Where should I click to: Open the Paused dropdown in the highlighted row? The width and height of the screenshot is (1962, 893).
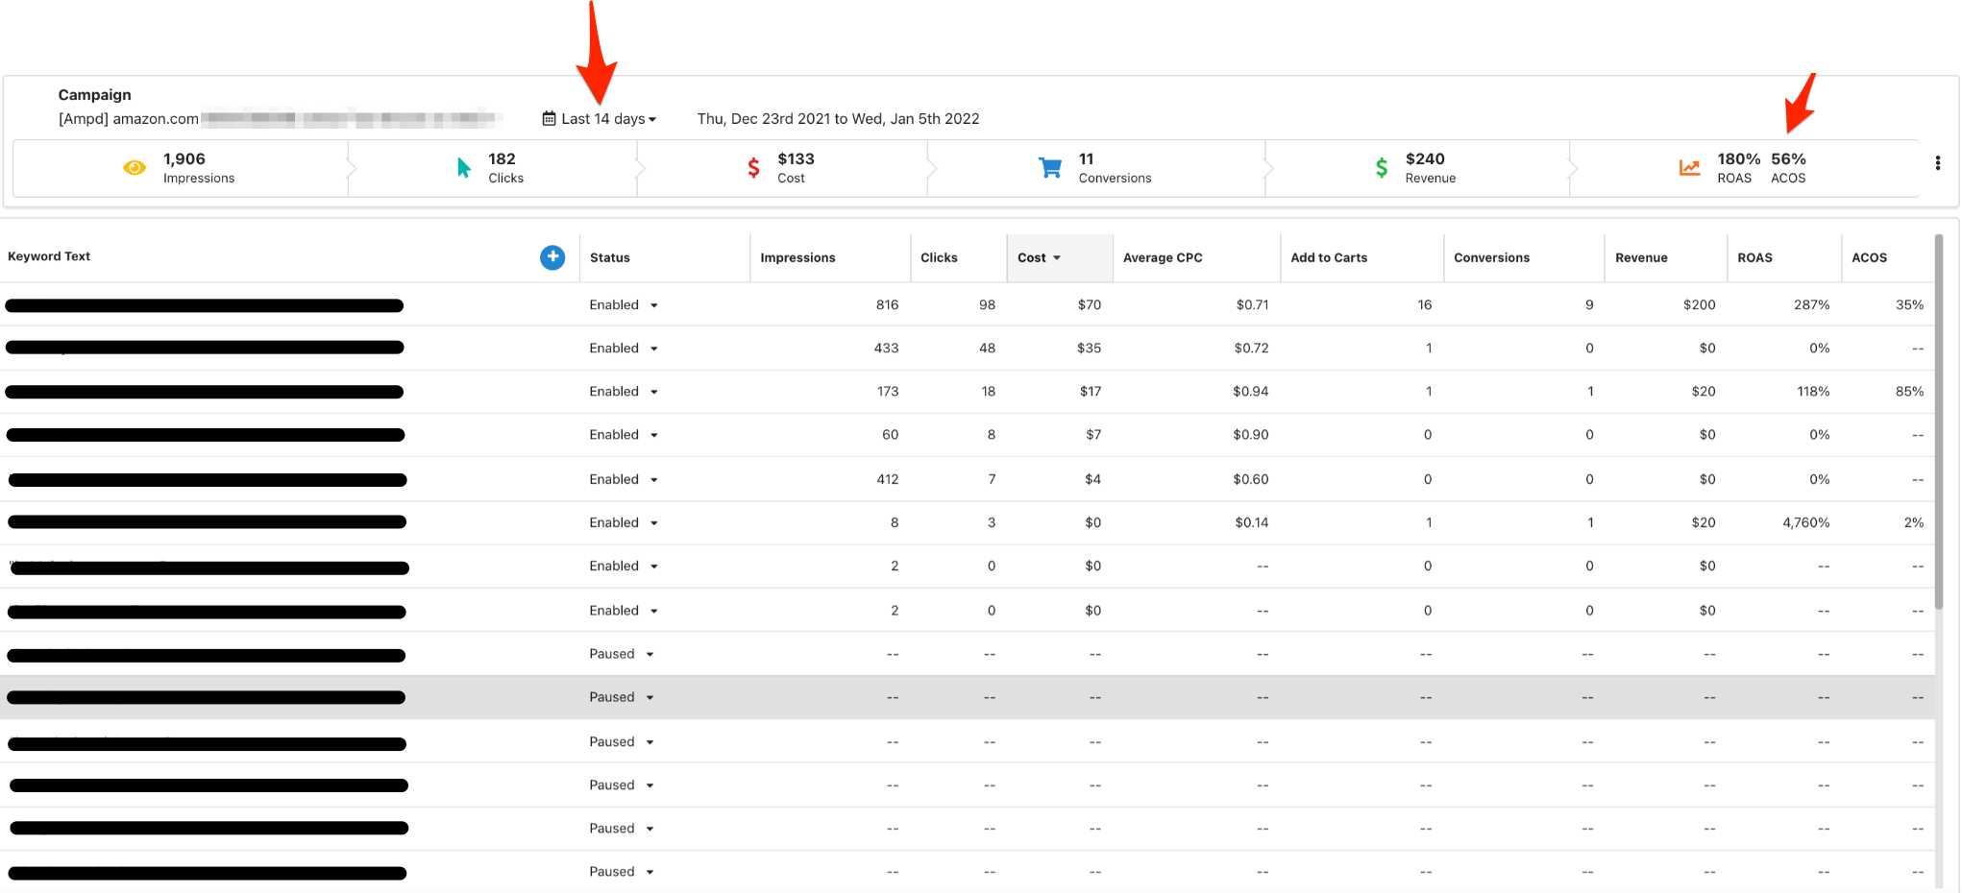(622, 697)
